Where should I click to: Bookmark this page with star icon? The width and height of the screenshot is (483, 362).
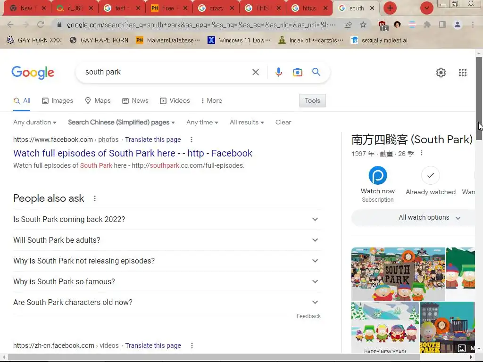coord(363,25)
